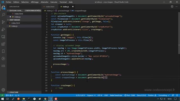Image resolution: width=180 pixels, height=101 pixels.
Task: Click the Li 25, Col 51 cursor position
Action: (x=80, y=95)
